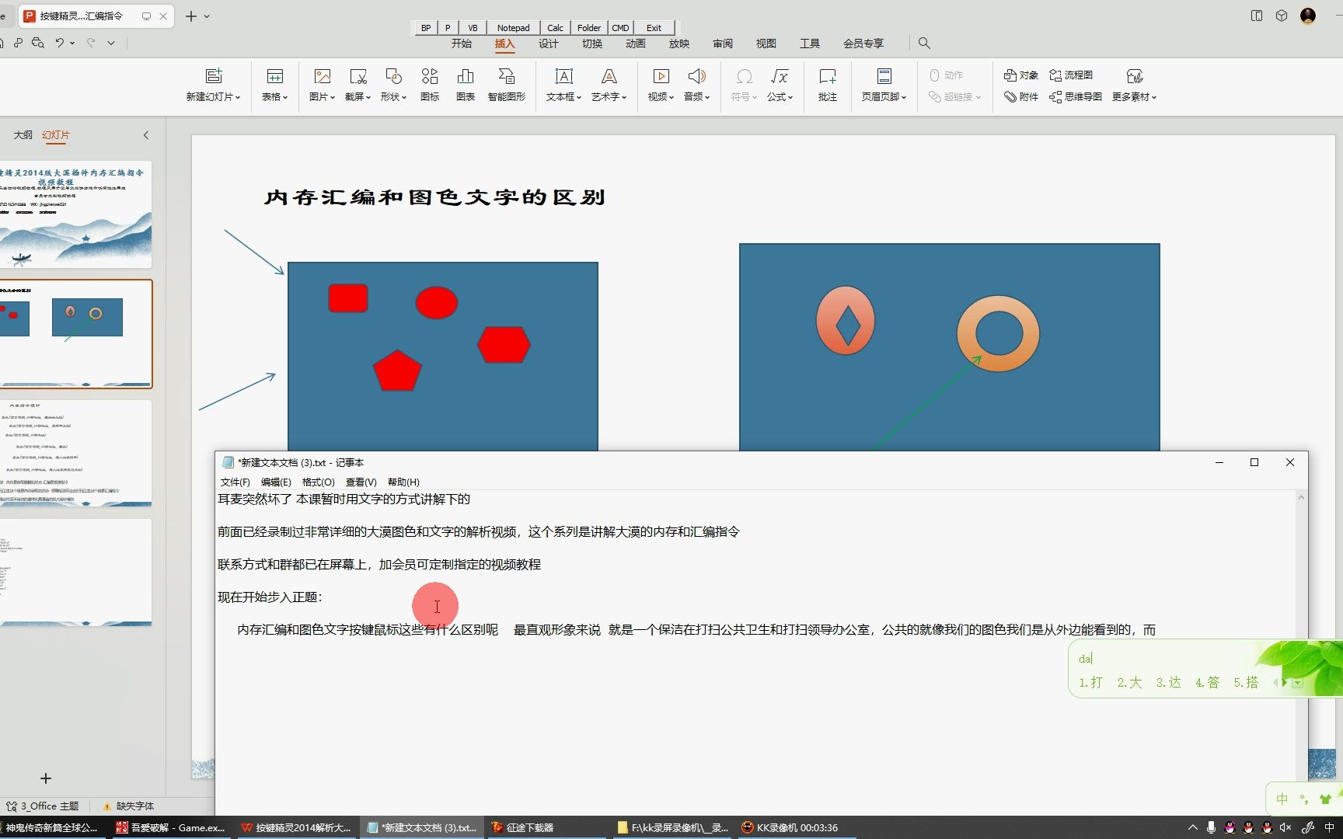
Task: Click the 图片 picture insert icon
Action: click(x=323, y=76)
